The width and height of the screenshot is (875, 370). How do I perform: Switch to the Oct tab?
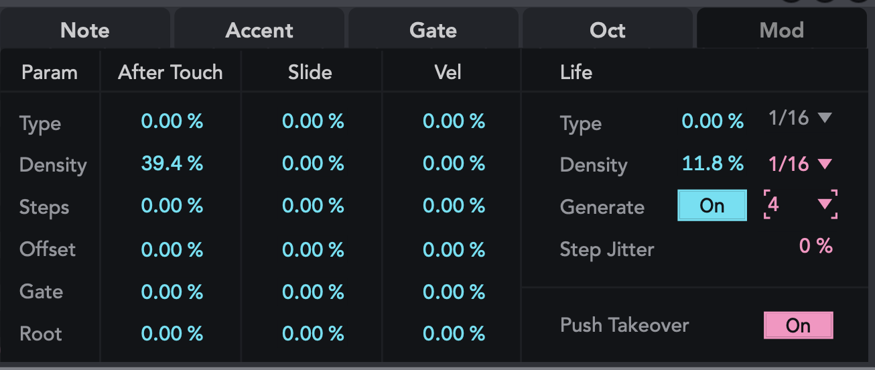[x=607, y=30]
